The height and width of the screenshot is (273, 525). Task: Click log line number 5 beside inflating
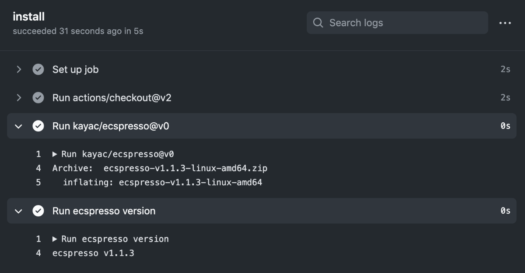pos(38,182)
